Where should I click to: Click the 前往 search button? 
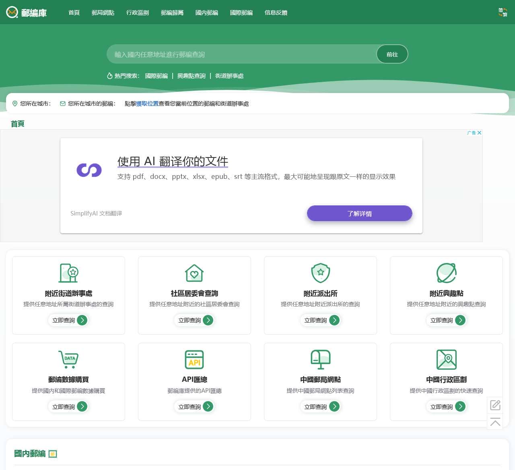[392, 54]
